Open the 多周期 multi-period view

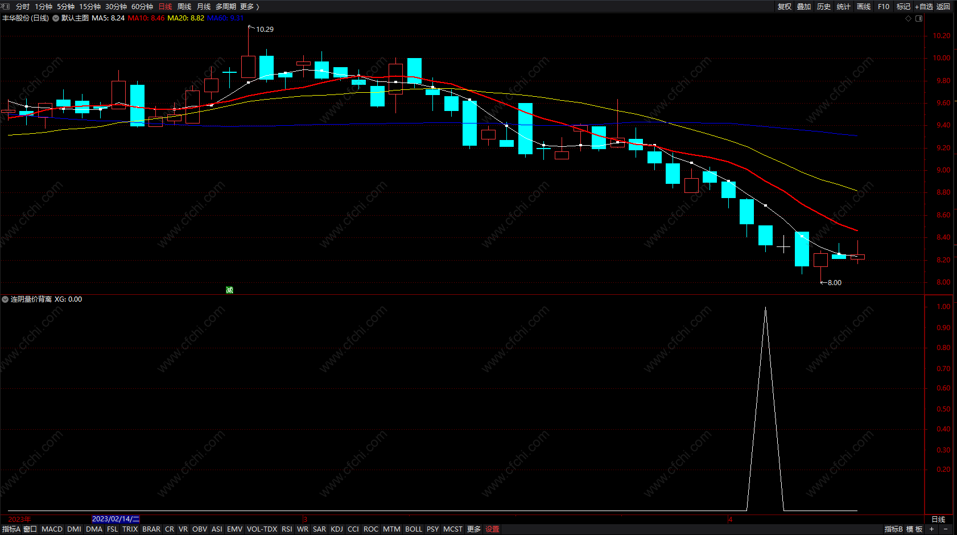pyautogui.click(x=225, y=6)
